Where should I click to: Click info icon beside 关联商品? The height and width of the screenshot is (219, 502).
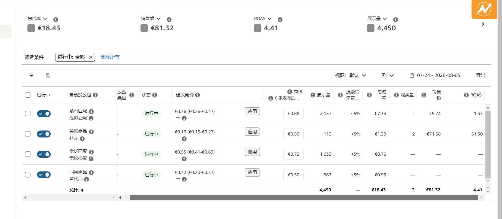coord(91,132)
